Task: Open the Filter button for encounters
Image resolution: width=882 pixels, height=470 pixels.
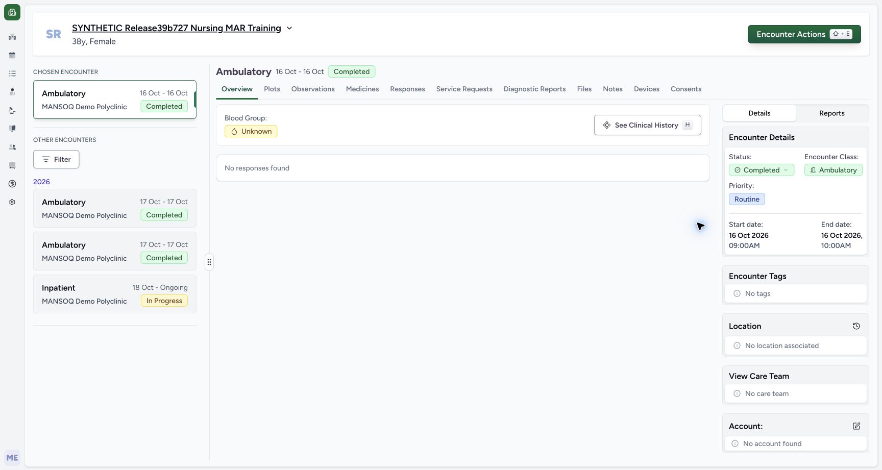Action: tap(56, 159)
